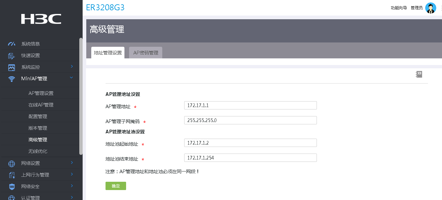This screenshot has height=200, width=442.
Task: Open the notebook help icon
Action: click(419, 74)
